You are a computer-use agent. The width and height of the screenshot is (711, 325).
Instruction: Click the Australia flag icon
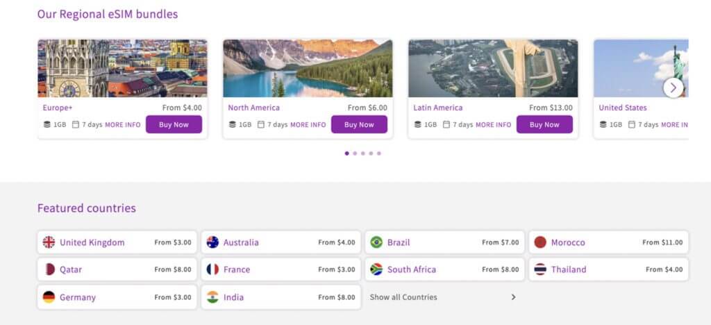click(x=212, y=242)
